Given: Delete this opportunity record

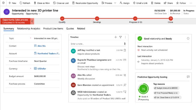Looking at the screenshot, I should tap(155, 3).
